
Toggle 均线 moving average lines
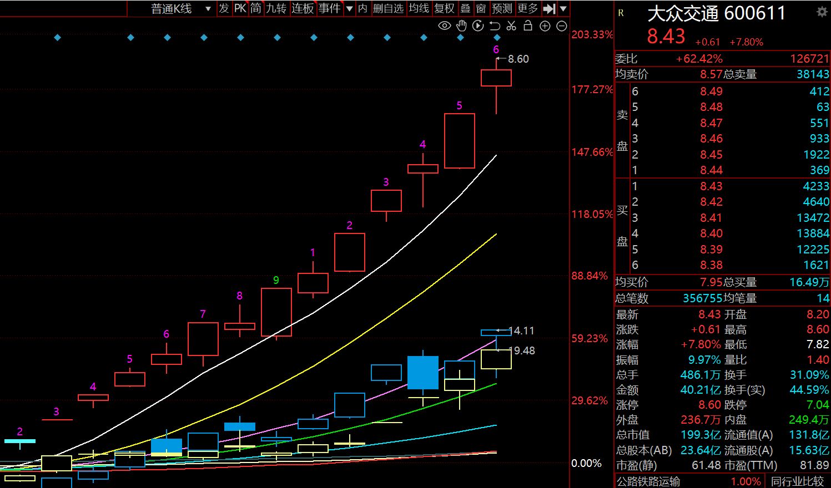(419, 8)
